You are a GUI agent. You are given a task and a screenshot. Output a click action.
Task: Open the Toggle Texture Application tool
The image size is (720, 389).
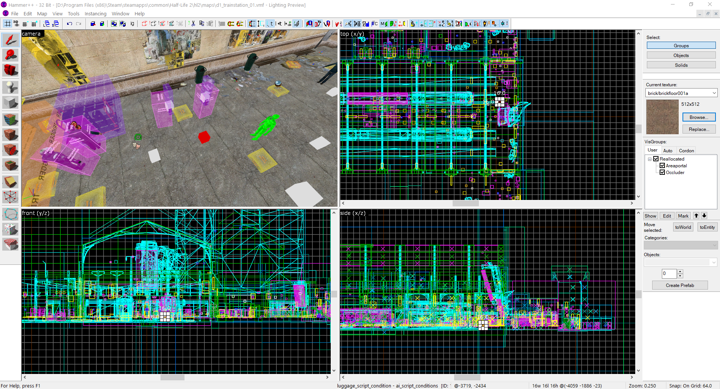[10, 120]
